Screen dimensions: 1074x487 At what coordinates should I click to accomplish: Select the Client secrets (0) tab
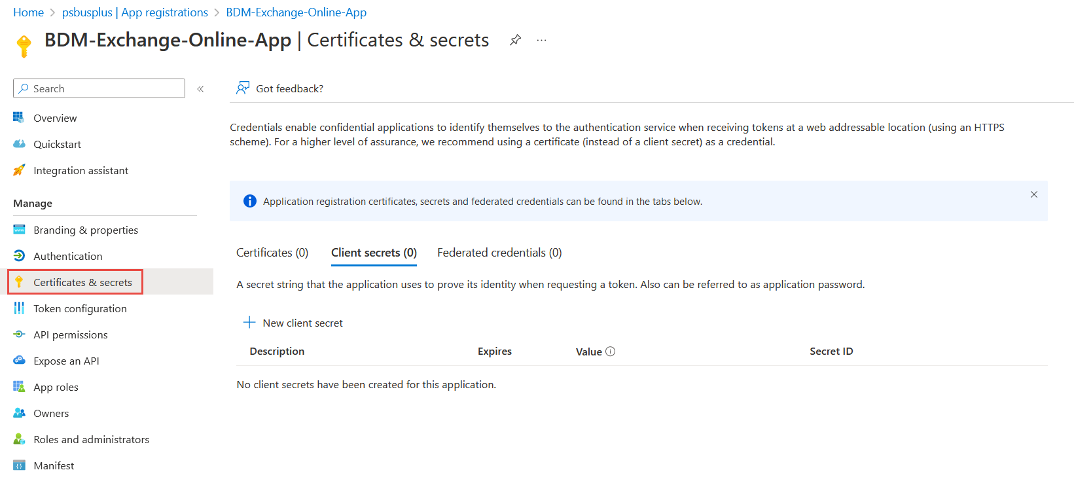click(374, 253)
